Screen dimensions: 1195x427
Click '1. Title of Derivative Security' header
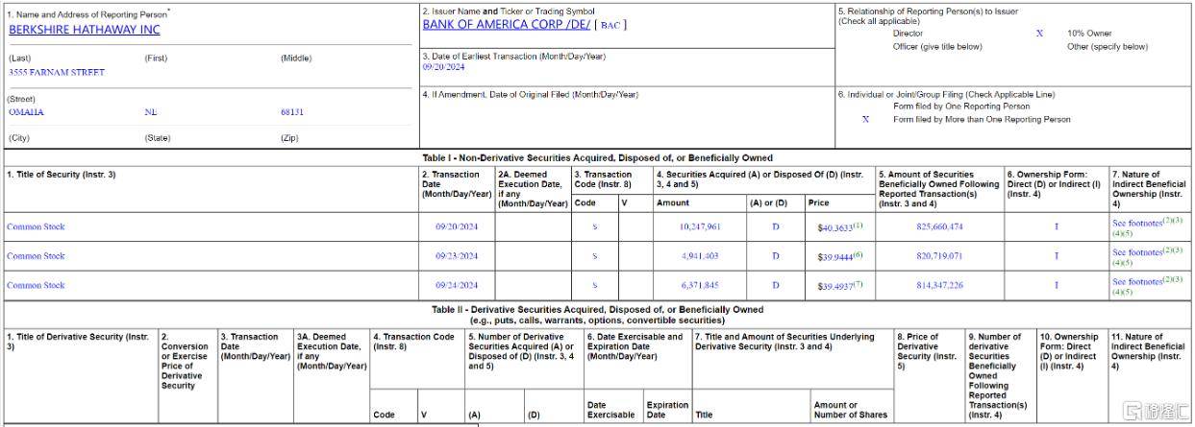pos(78,342)
